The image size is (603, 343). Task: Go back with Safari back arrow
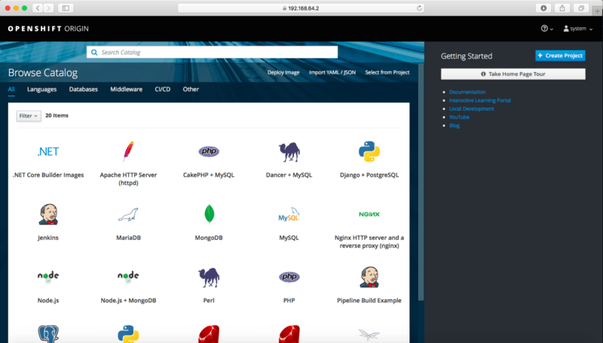[x=38, y=8]
